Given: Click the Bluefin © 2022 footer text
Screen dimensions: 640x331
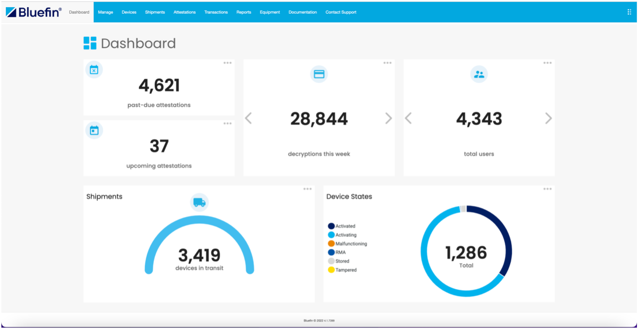Looking at the screenshot, I should [319, 320].
